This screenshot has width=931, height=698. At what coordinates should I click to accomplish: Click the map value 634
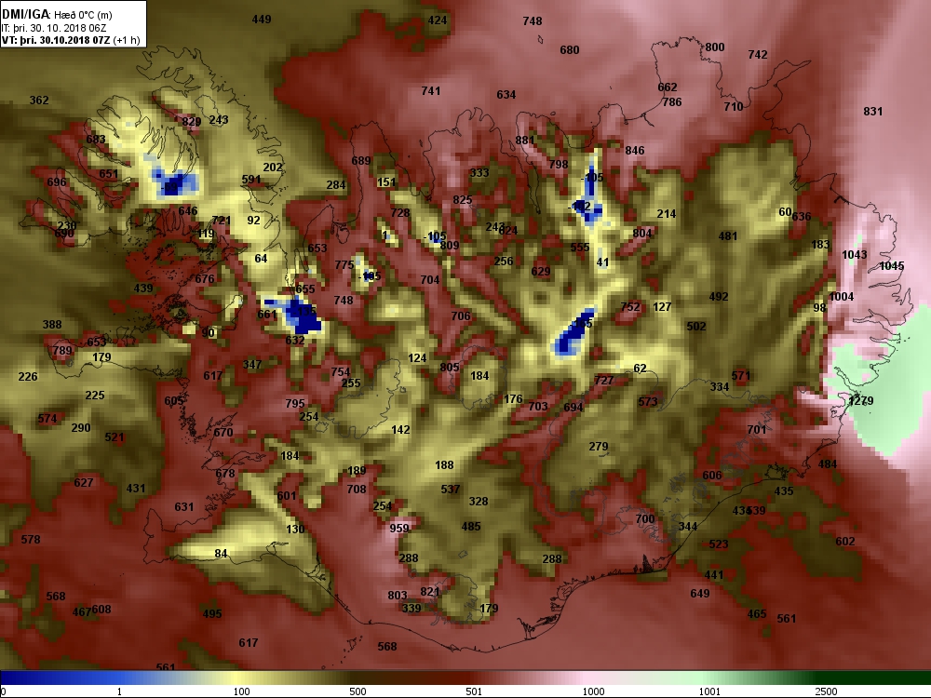(x=506, y=94)
